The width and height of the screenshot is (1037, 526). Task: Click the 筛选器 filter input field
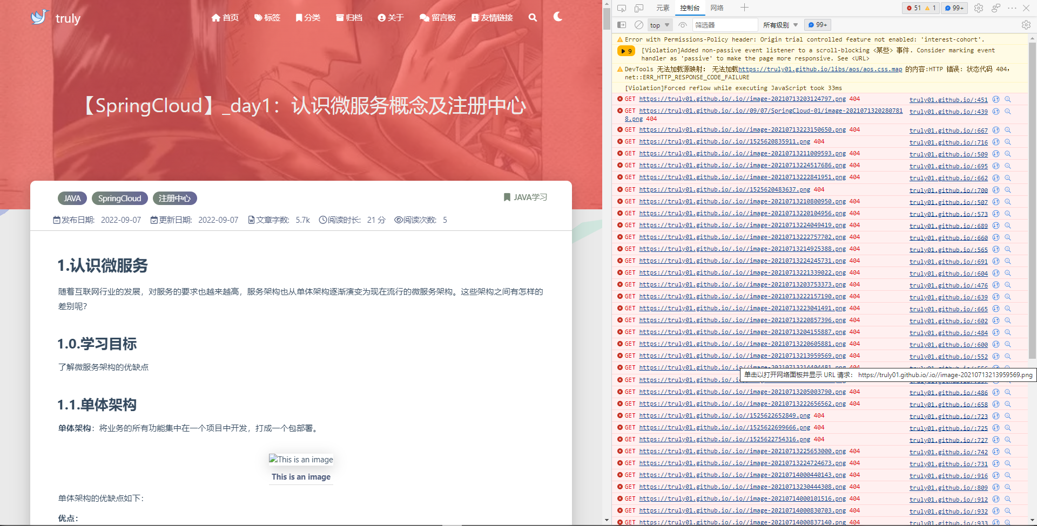coord(724,25)
